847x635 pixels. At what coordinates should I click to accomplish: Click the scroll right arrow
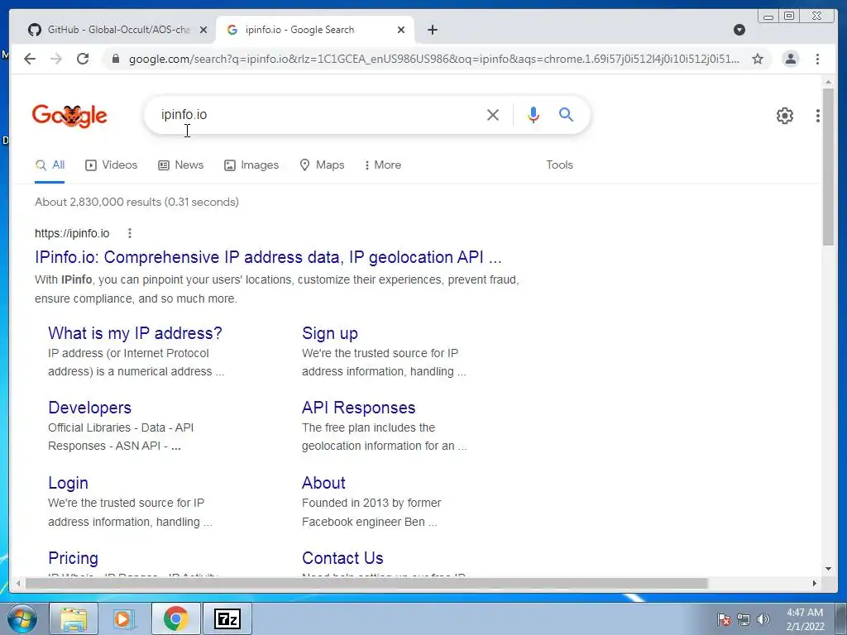(815, 583)
